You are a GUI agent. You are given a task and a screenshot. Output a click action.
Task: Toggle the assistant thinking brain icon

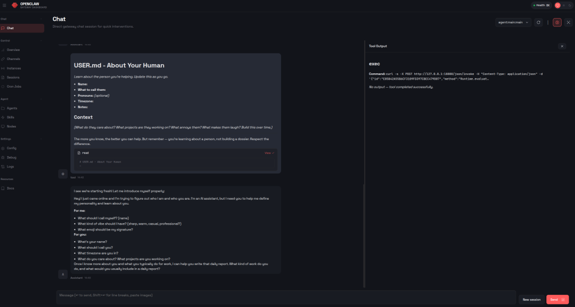point(557,22)
